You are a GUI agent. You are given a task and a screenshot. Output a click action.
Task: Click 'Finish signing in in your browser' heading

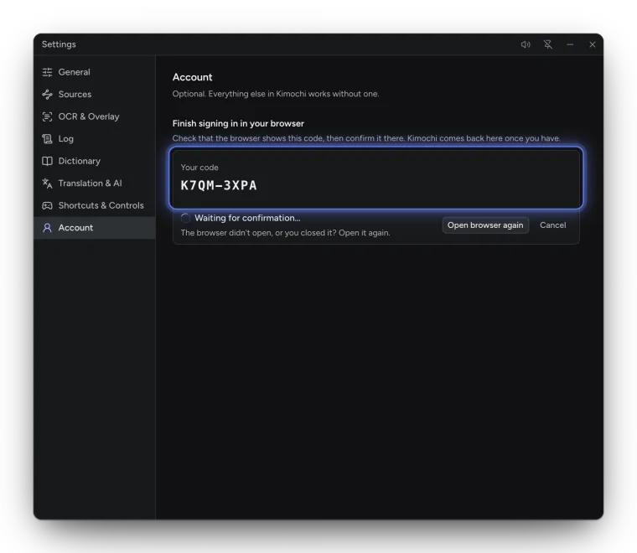click(238, 123)
